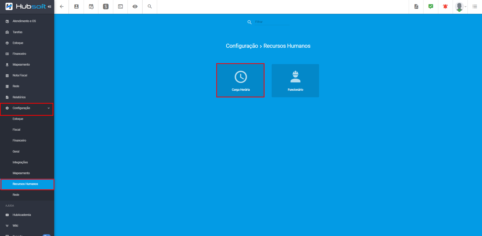Click the top toolbar search magnifier icon
The width and height of the screenshot is (482, 236).
point(150,7)
